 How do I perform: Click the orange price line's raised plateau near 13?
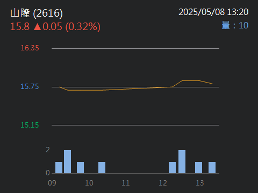(191, 80)
